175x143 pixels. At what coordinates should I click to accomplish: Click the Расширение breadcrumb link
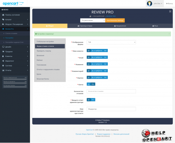99,16
